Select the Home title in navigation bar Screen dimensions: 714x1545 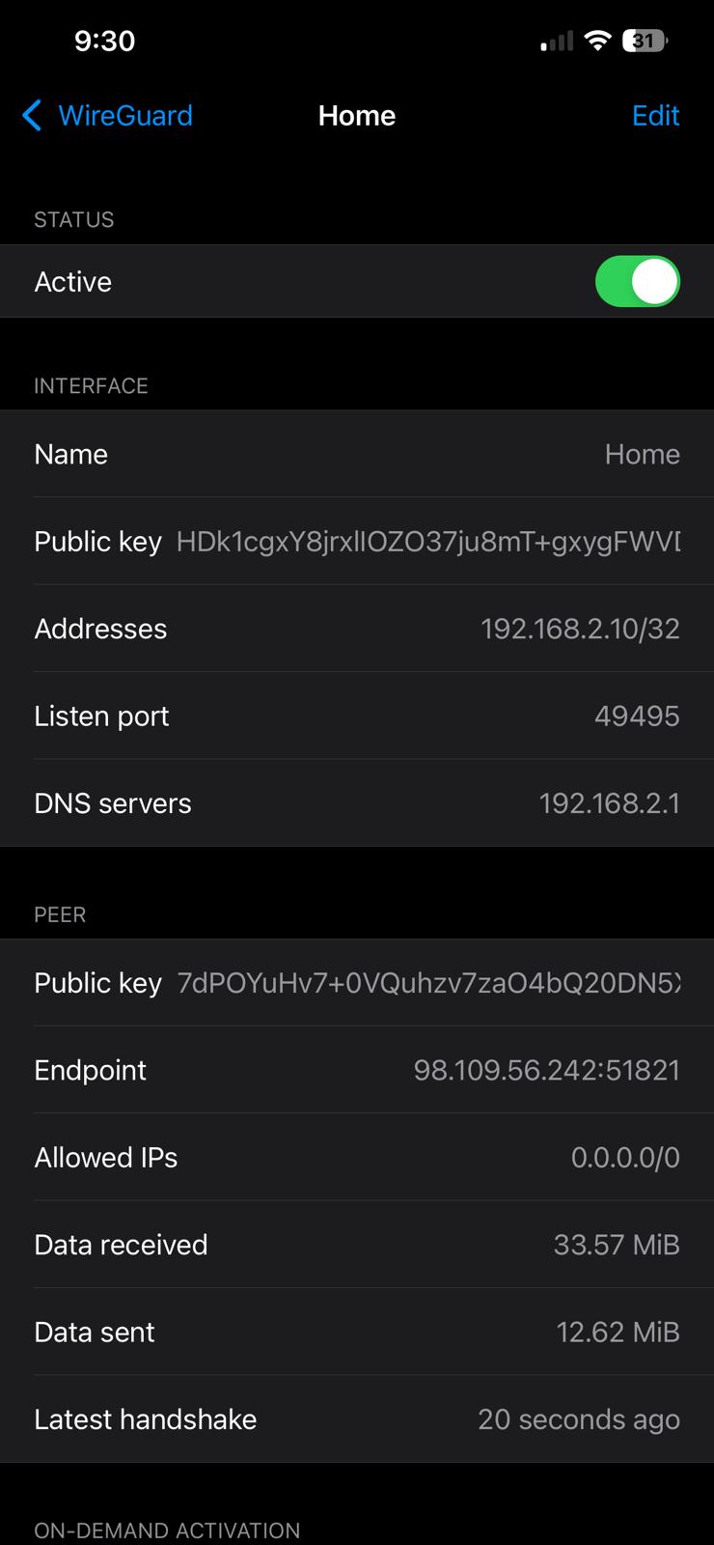coord(356,115)
